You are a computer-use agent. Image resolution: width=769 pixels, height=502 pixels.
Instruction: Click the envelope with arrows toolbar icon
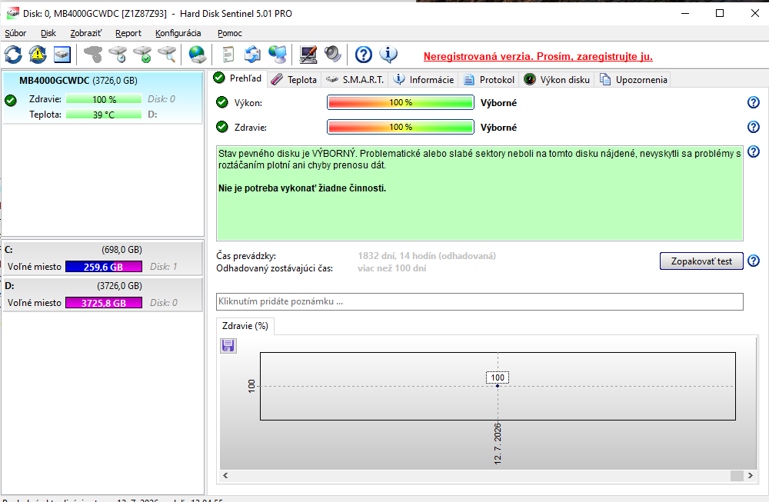pos(252,55)
